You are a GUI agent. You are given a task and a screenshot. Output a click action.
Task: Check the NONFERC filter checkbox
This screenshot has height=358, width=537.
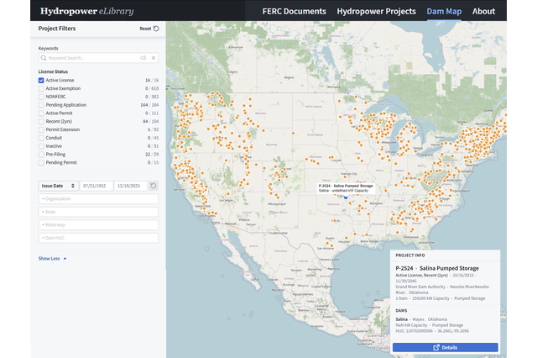(x=41, y=97)
